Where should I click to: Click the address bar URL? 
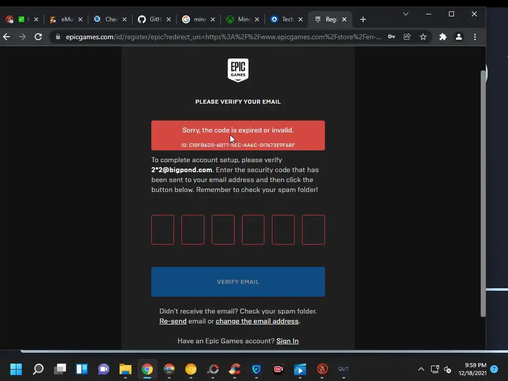click(x=223, y=37)
